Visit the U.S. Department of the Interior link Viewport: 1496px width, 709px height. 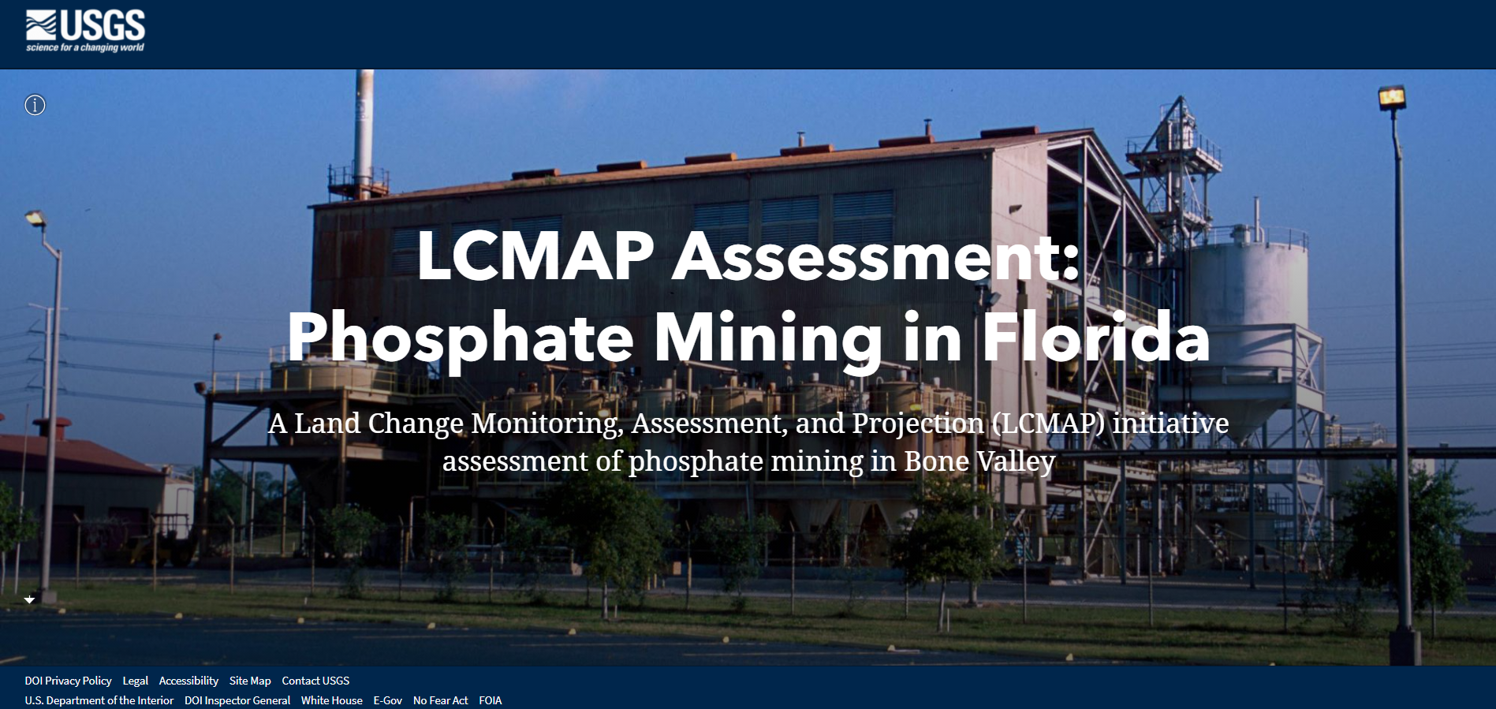(x=99, y=700)
